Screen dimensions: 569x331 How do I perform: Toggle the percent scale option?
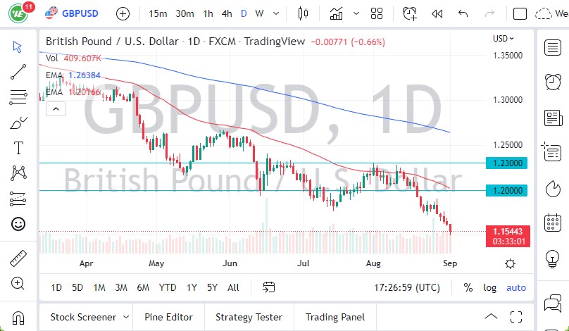468,287
